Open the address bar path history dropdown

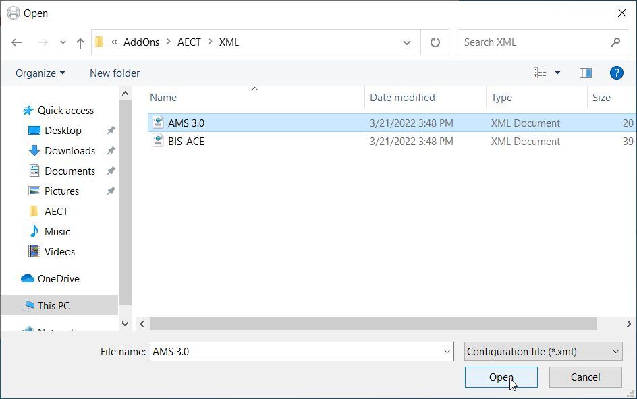407,42
